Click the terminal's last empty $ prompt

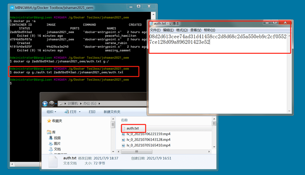pyautogui.click(x=11, y=83)
